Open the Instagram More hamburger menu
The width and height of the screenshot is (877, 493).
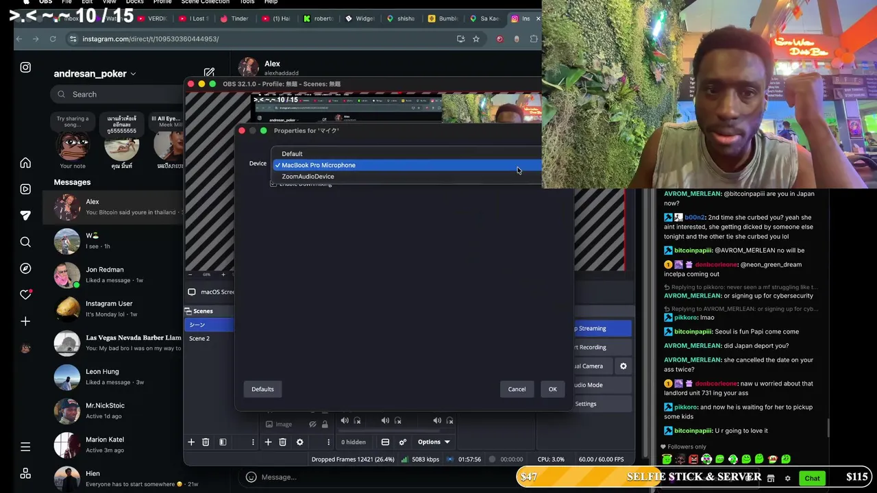pos(25,447)
